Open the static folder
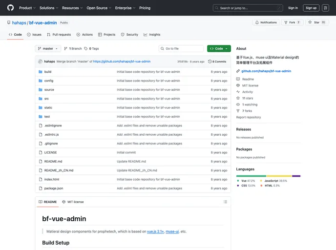The width and height of the screenshot is (336, 250). point(48,108)
